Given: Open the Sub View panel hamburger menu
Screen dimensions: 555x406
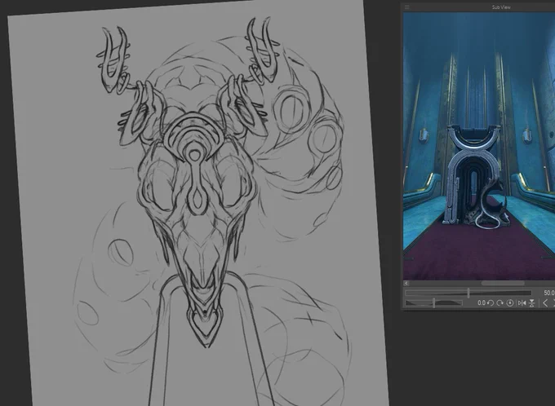Looking at the screenshot, I should coord(406,7).
